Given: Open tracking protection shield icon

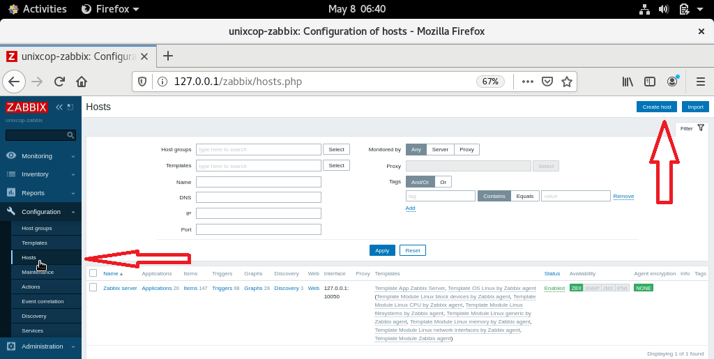Looking at the screenshot, I should pyautogui.click(x=142, y=82).
